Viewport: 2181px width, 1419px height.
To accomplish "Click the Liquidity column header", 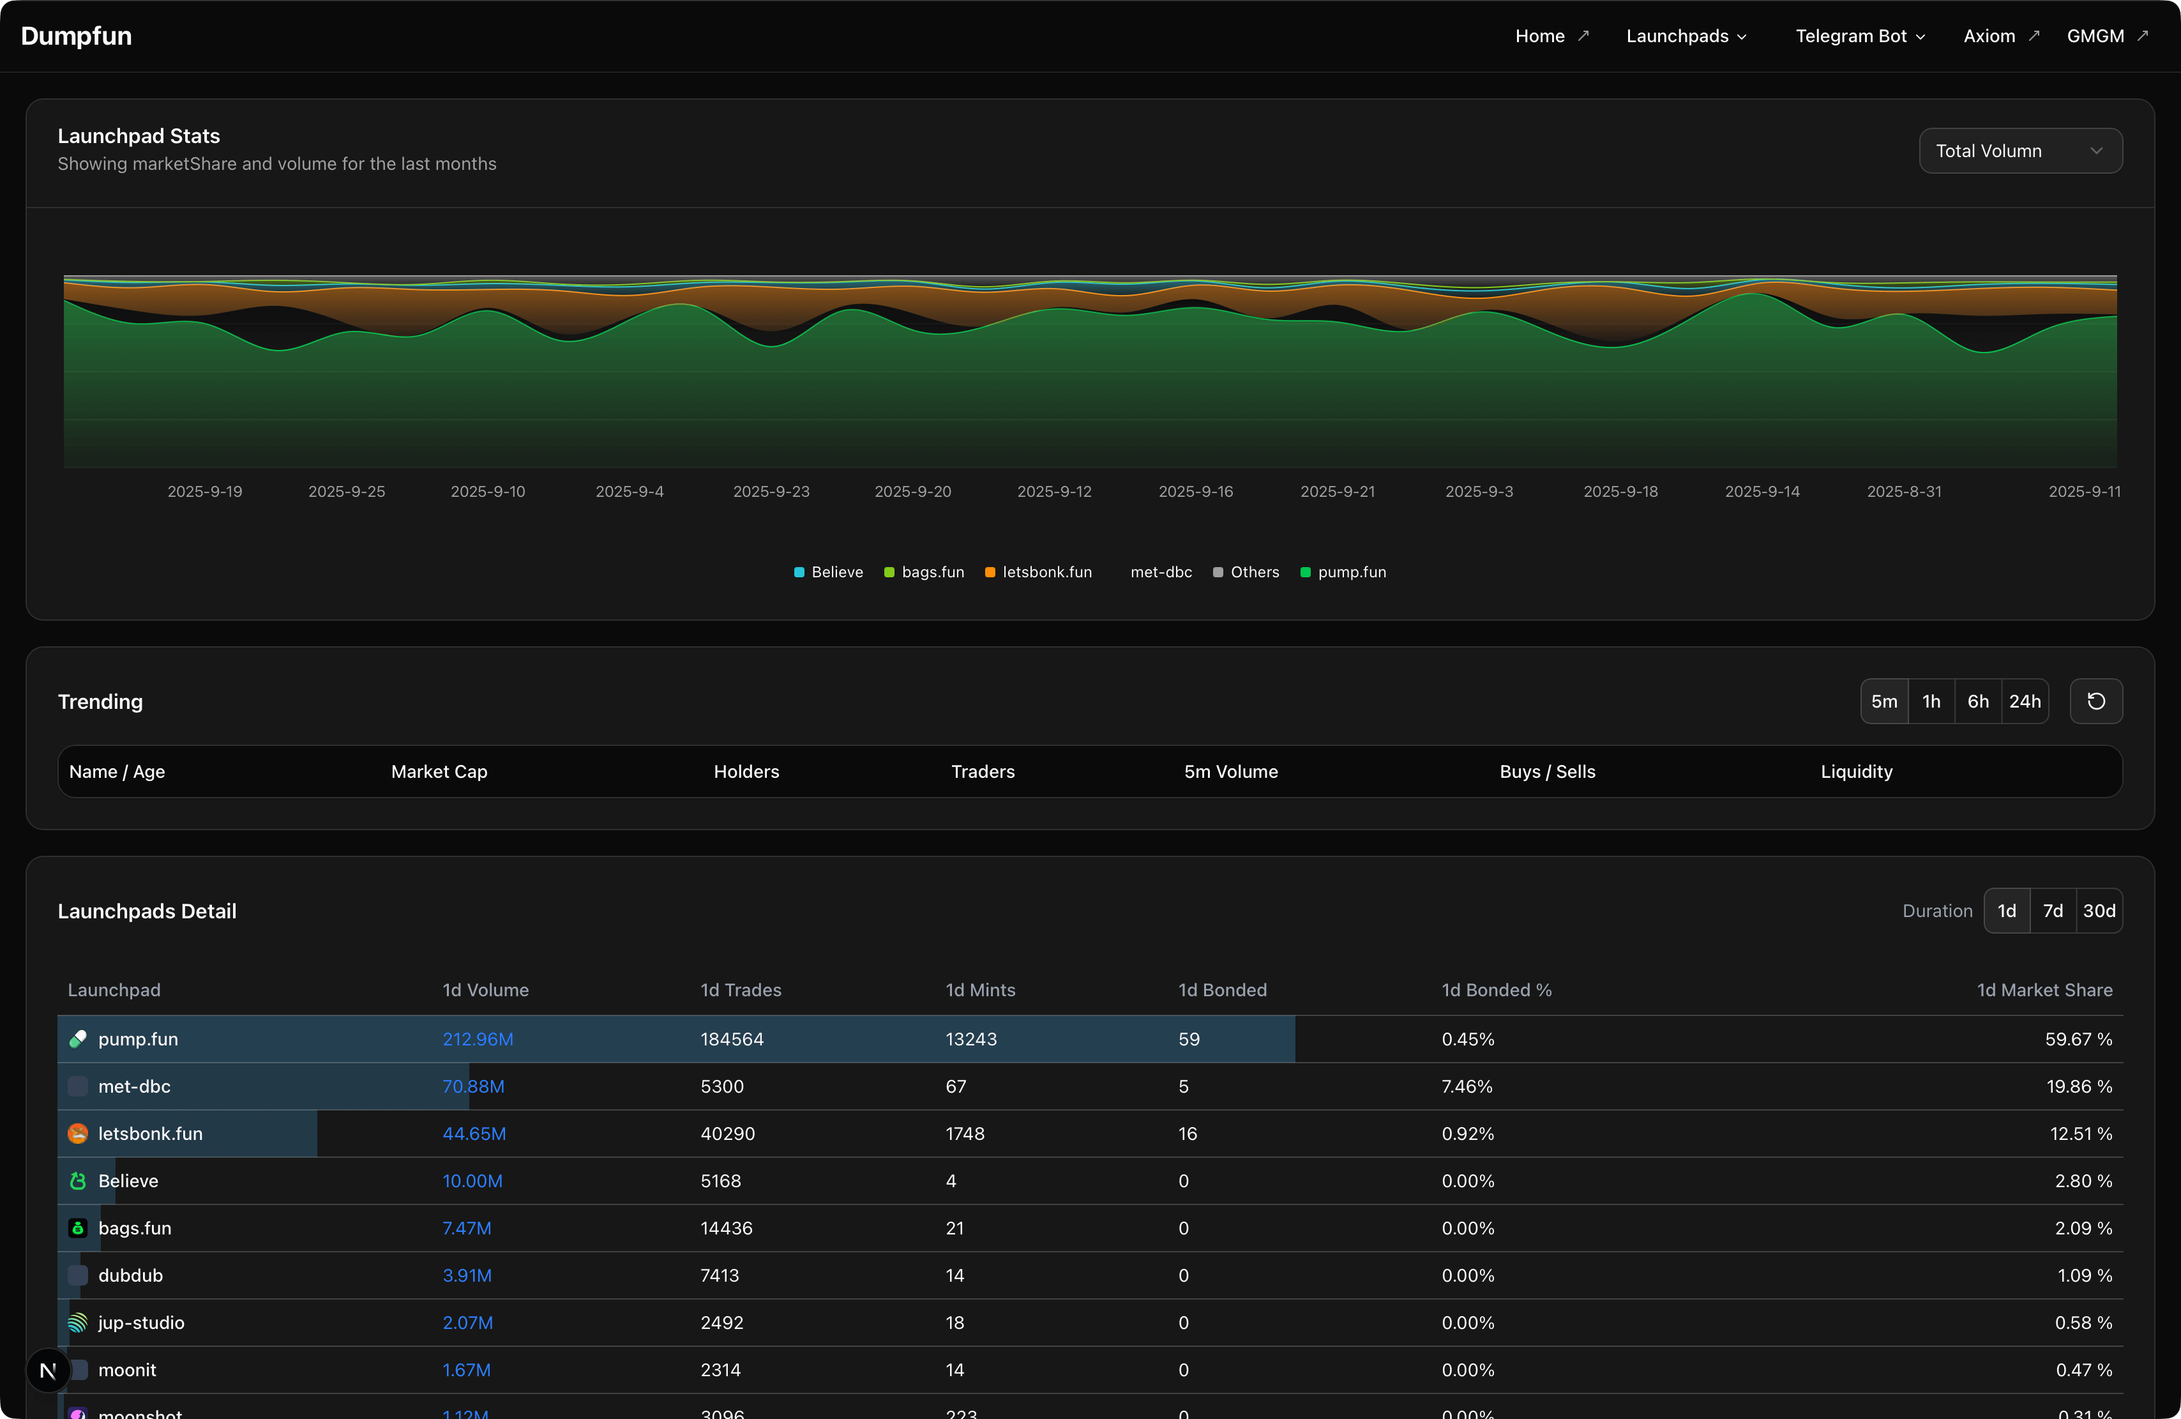I will point(1855,771).
